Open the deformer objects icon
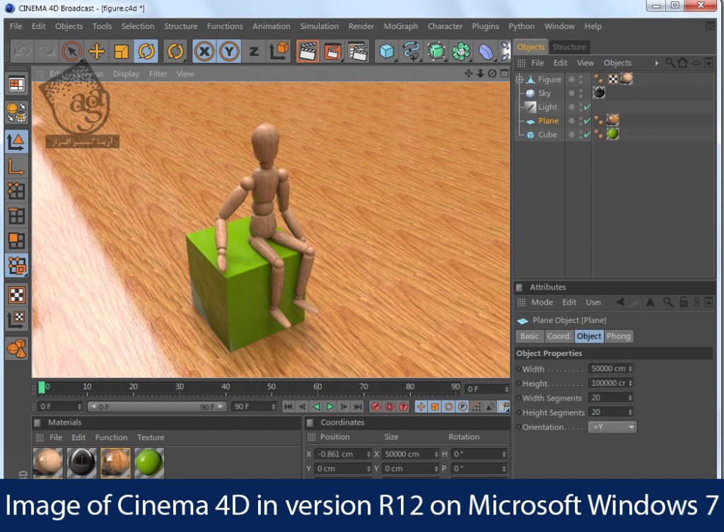This screenshot has width=724, height=532. [486, 51]
